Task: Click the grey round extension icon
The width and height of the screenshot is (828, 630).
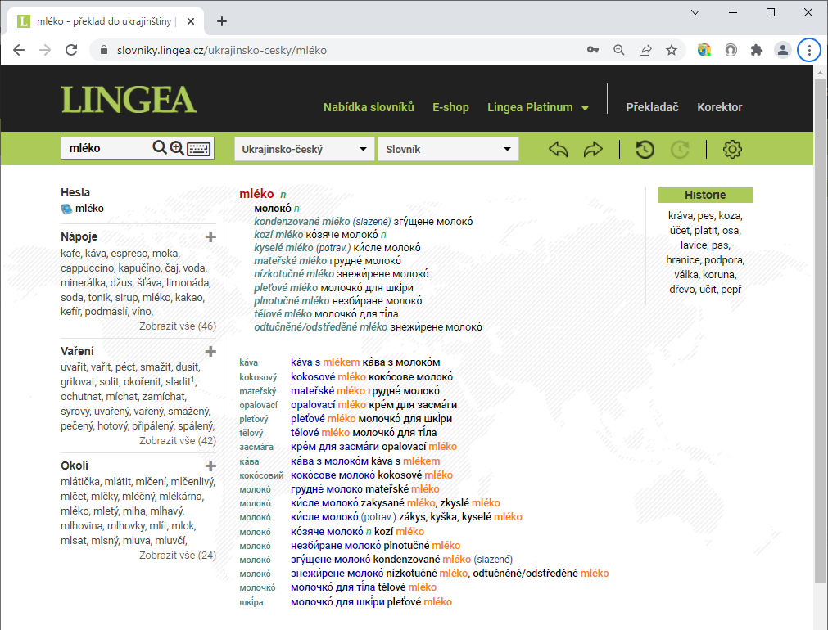Action: click(x=731, y=50)
